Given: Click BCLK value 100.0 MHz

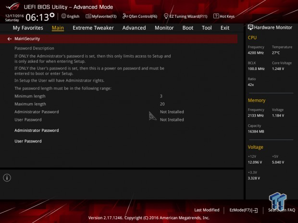Looking at the screenshot, I should [256, 69].
